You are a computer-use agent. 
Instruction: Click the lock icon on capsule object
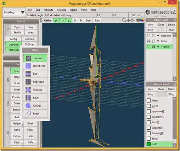(153, 47)
